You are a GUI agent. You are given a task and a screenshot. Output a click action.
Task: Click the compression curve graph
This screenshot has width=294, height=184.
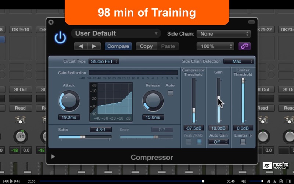(x=111, y=102)
